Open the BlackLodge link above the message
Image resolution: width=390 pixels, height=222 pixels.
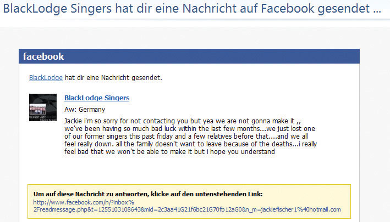(x=46, y=78)
